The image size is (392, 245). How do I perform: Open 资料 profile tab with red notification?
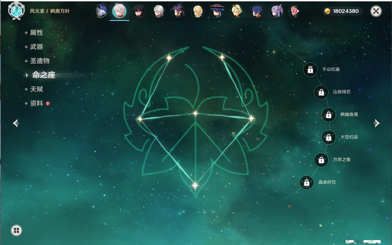[36, 103]
